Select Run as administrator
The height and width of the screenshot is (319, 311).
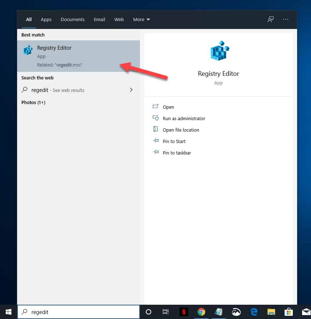point(184,118)
